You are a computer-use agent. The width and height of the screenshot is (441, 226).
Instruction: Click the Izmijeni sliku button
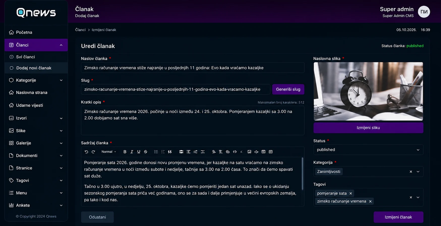tap(368, 128)
